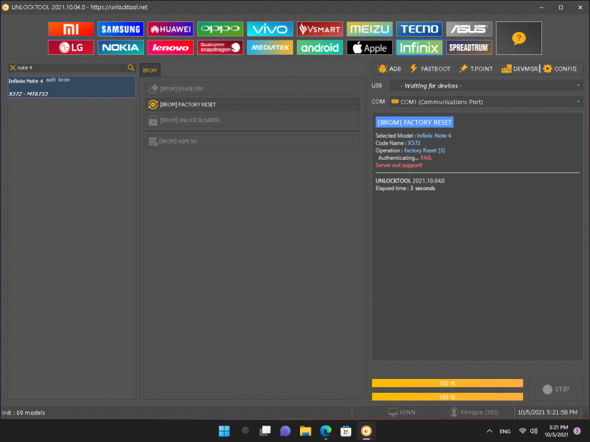The height and width of the screenshot is (442, 590).
Task: Click the HINN computer name in status bar
Action: (x=402, y=413)
